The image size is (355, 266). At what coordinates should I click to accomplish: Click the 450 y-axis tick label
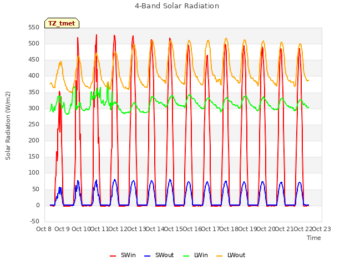click(34, 60)
